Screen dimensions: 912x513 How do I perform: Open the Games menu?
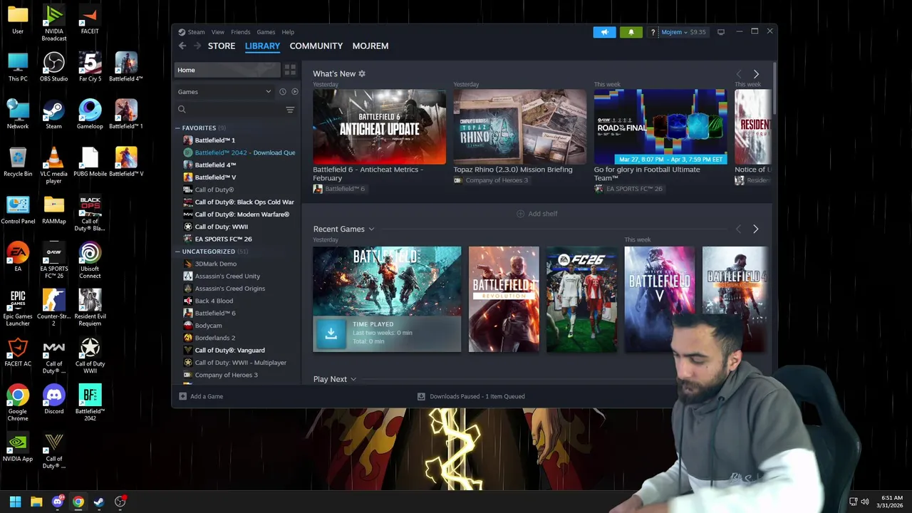click(266, 32)
